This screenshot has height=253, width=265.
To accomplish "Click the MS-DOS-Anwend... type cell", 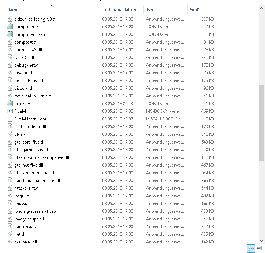I will click(x=165, y=111).
